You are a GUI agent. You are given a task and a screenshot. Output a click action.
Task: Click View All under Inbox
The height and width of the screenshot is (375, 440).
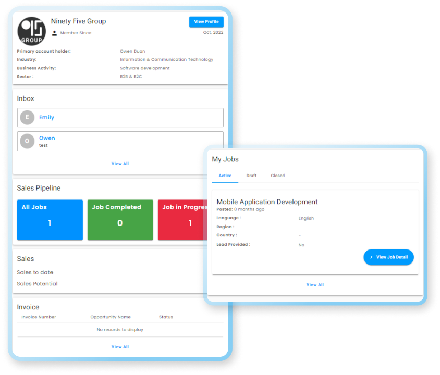point(120,164)
